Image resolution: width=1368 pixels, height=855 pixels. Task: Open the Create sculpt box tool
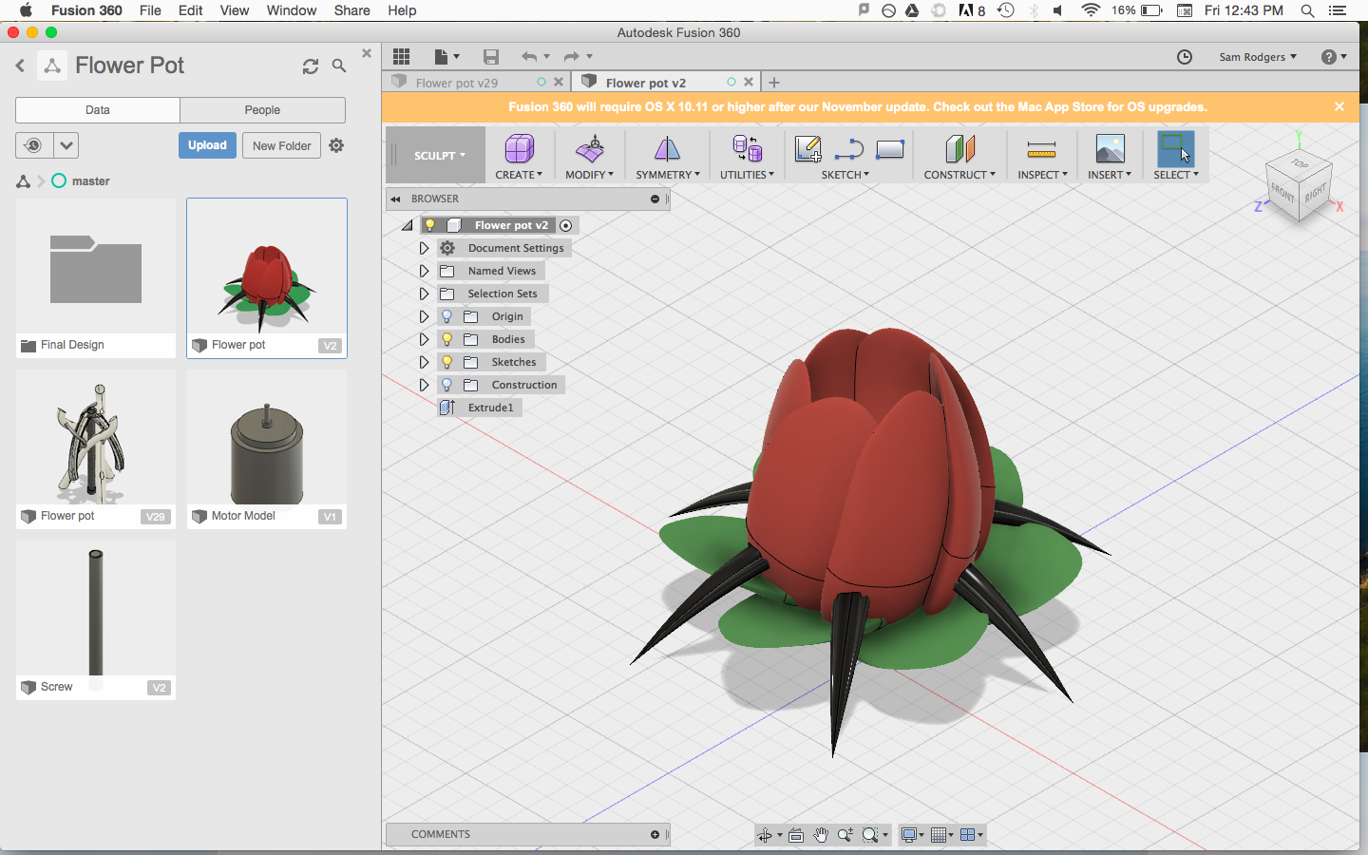click(519, 149)
